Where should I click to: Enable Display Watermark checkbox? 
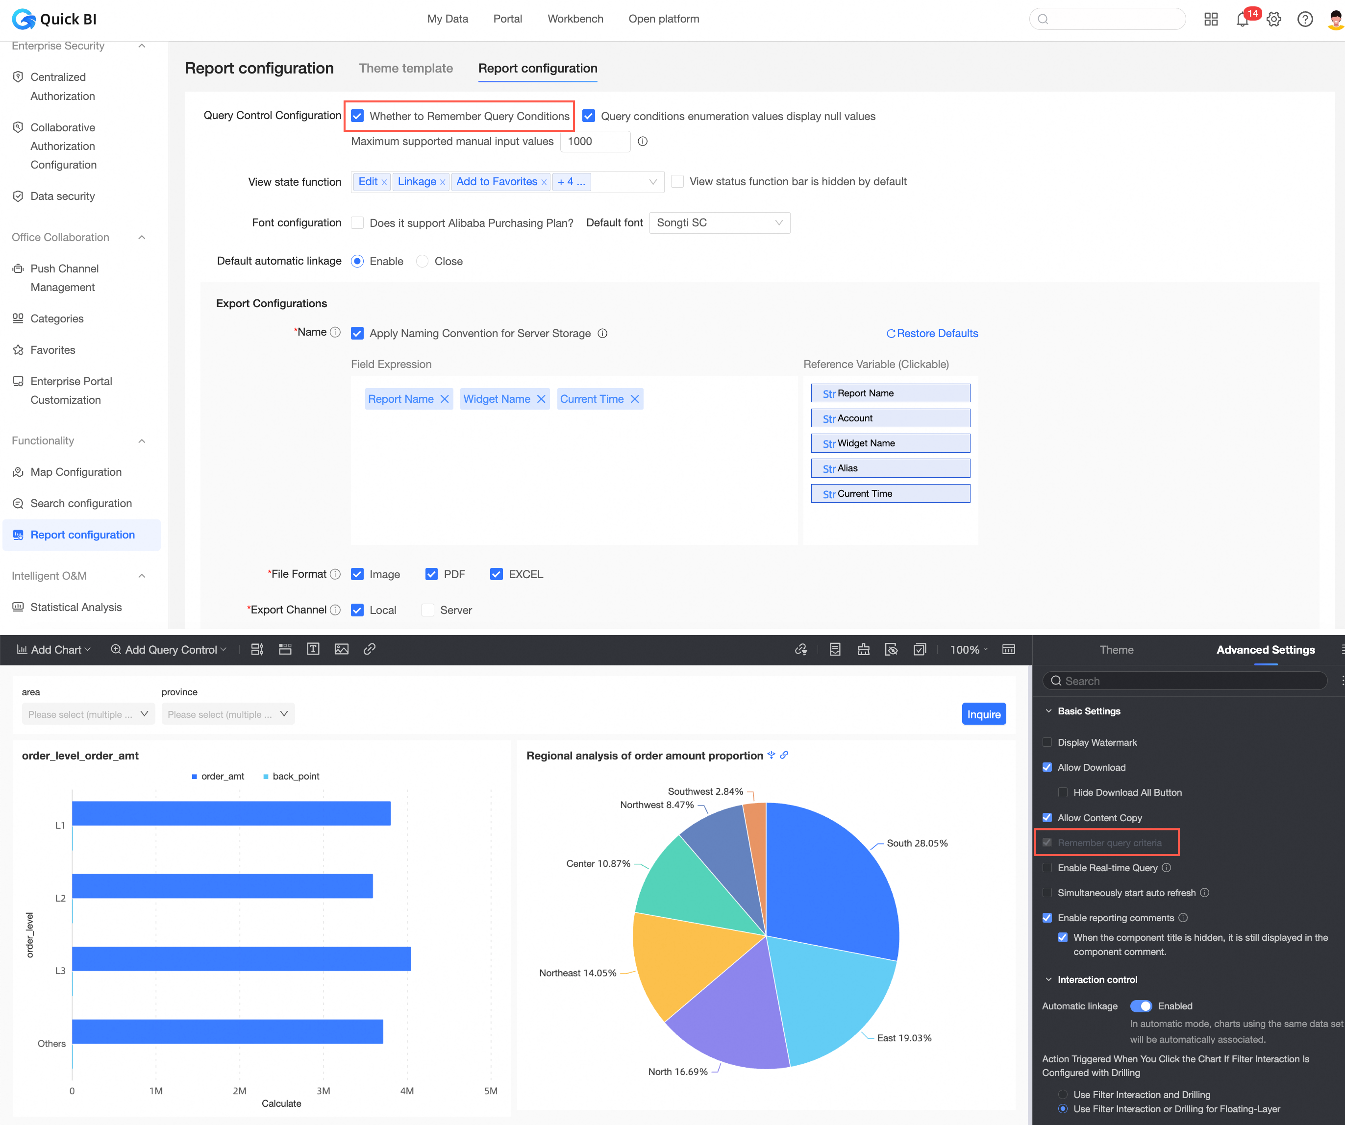click(1047, 742)
